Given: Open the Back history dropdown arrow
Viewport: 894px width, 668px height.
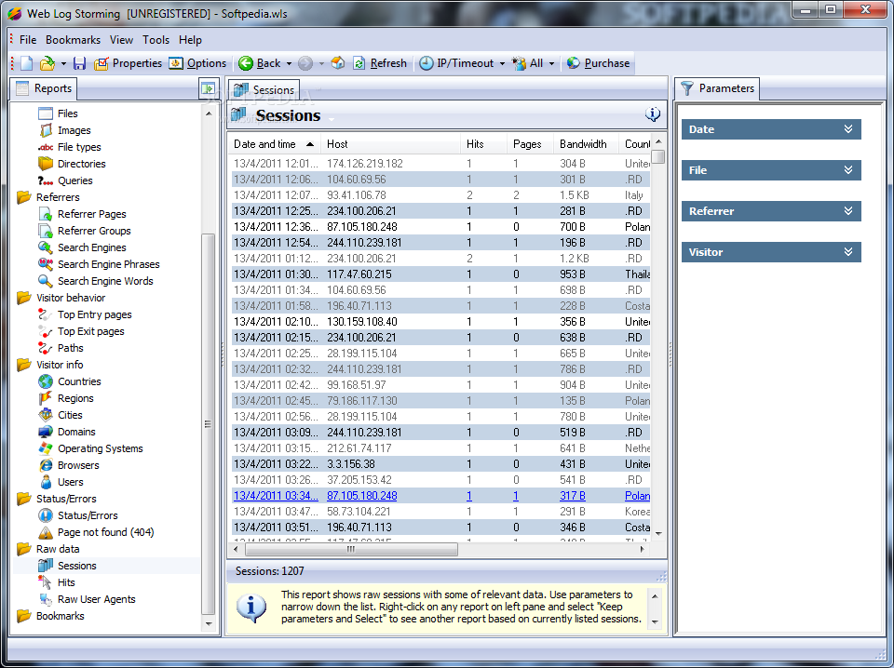Looking at the screenshot, I should click(x=289, y=63).
